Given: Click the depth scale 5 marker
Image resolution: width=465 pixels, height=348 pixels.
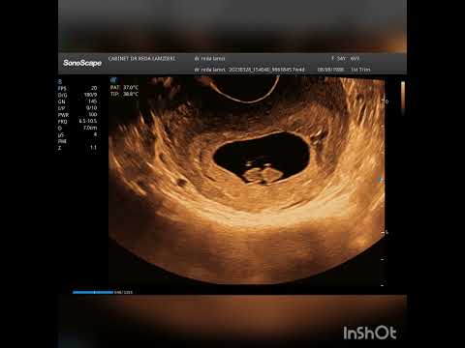Looking at the screenshot, I should pos(387,232).
